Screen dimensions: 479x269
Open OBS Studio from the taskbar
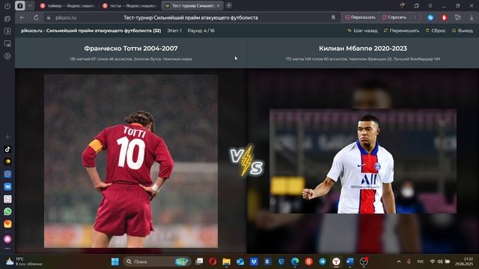[x=364, y=262]
